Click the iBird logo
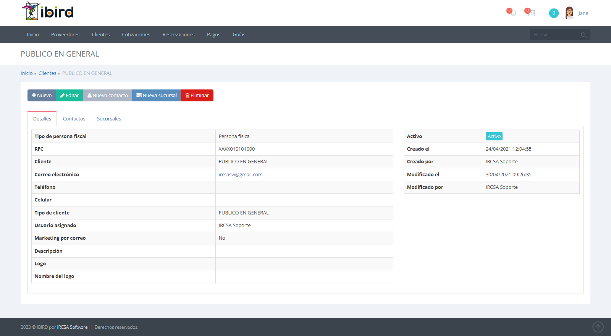 (48, 11)
